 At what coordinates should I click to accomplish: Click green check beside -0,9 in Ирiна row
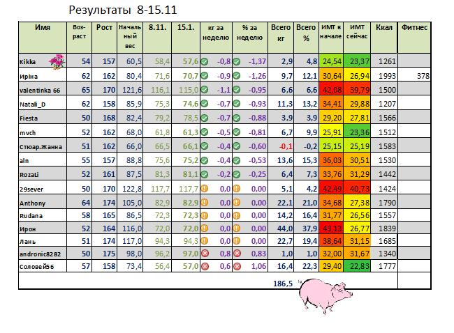click(x=205, y=76)
